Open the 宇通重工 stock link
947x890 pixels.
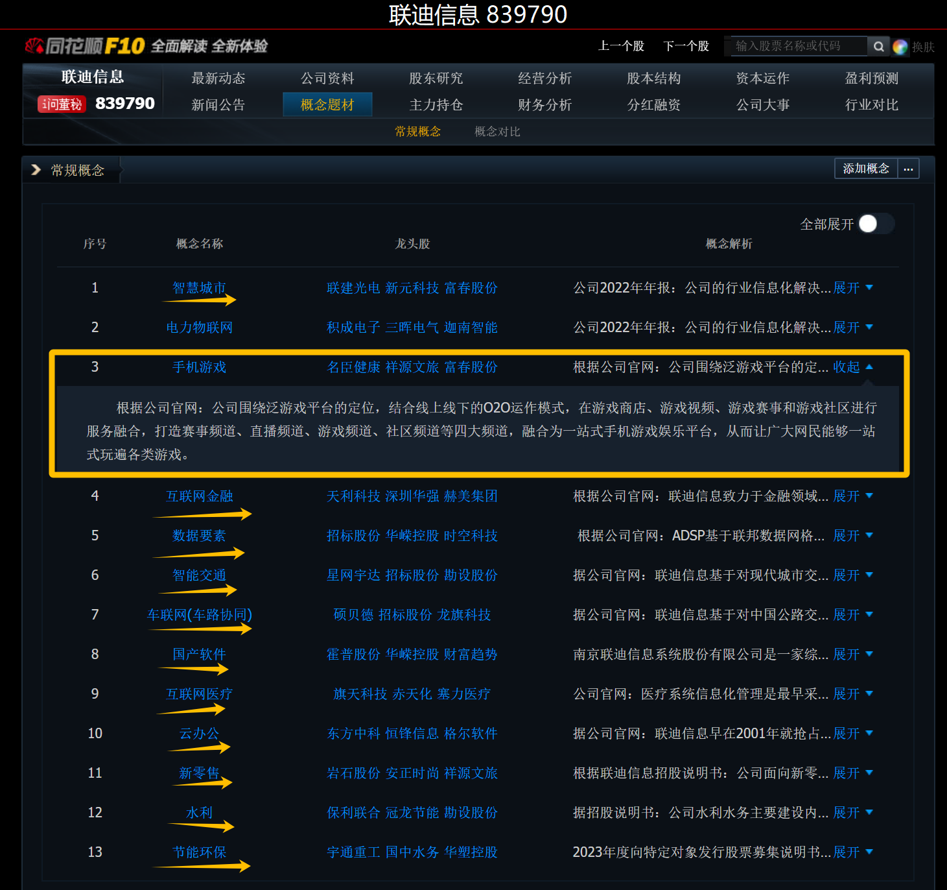353,852
